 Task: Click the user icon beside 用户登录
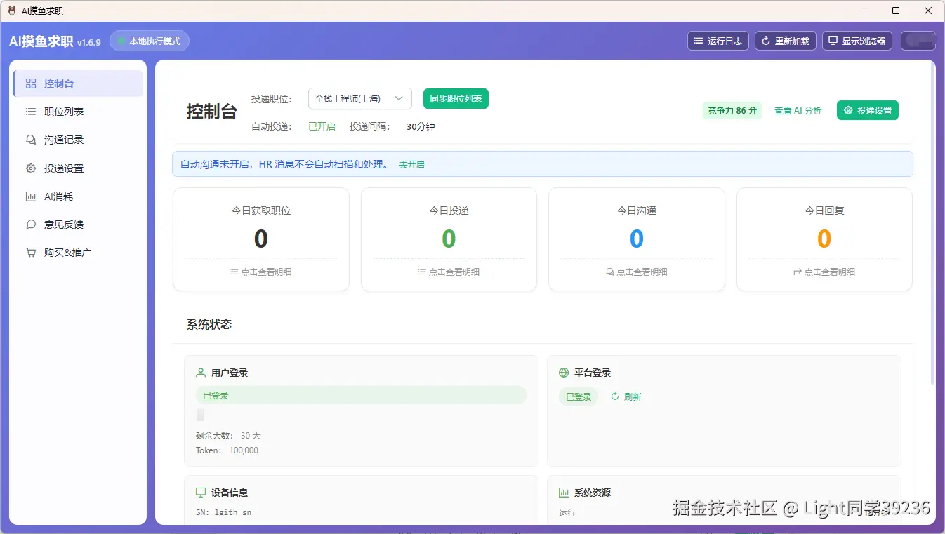tap(201, 373)
